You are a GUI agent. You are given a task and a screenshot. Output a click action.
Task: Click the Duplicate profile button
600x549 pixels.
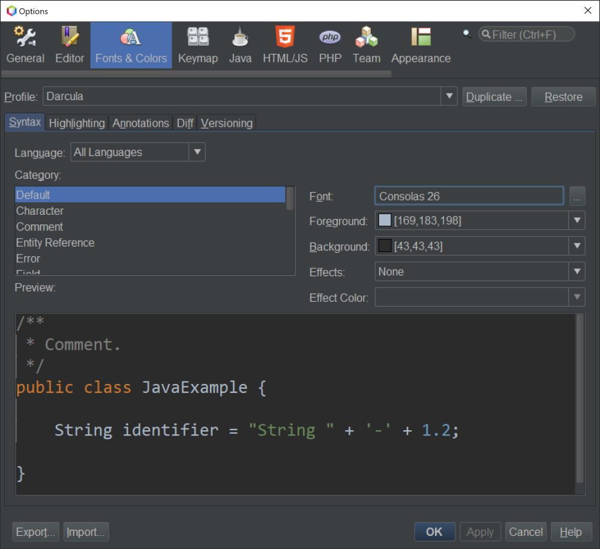494,97
